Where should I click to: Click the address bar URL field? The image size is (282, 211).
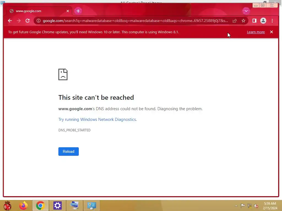pos(135,21)
